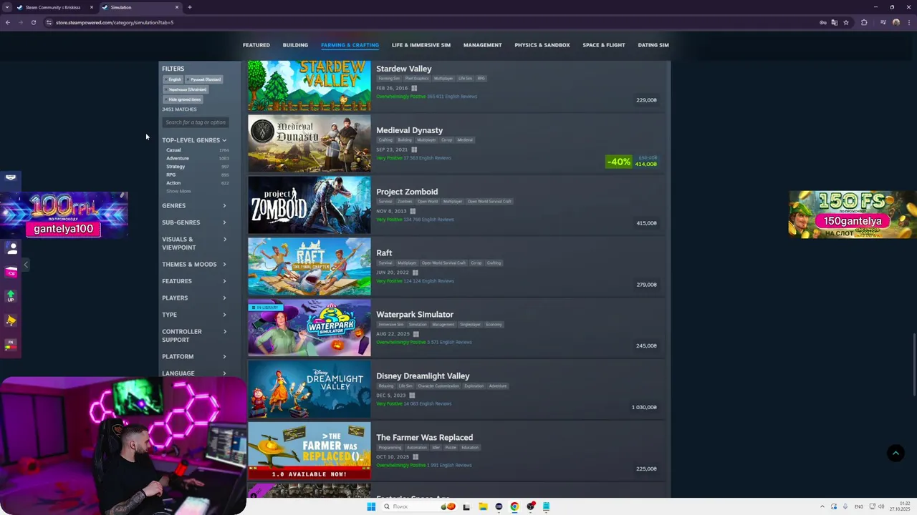Switch to Physics & Sandbox tab
The height and width of the screenshot is (515, 917).
[542, 45]
